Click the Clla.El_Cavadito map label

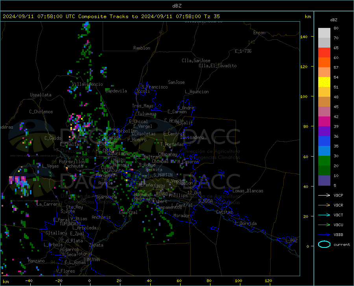pos(218,66)
